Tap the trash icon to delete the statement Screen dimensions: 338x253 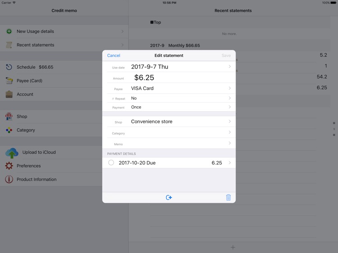click(228, 198)
